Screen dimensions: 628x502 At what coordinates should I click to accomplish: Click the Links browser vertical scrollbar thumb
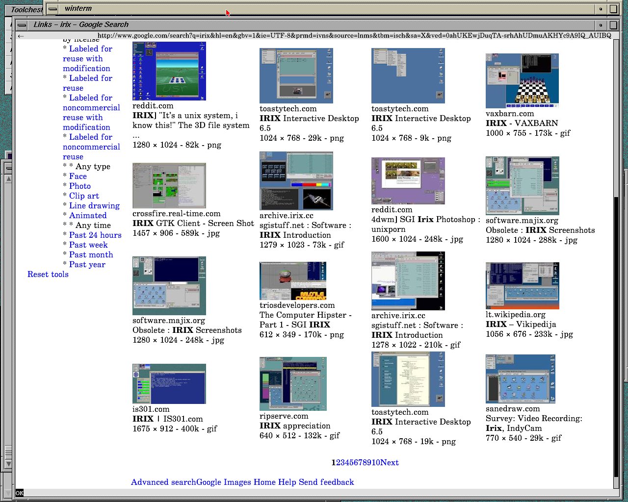[617, 336]
